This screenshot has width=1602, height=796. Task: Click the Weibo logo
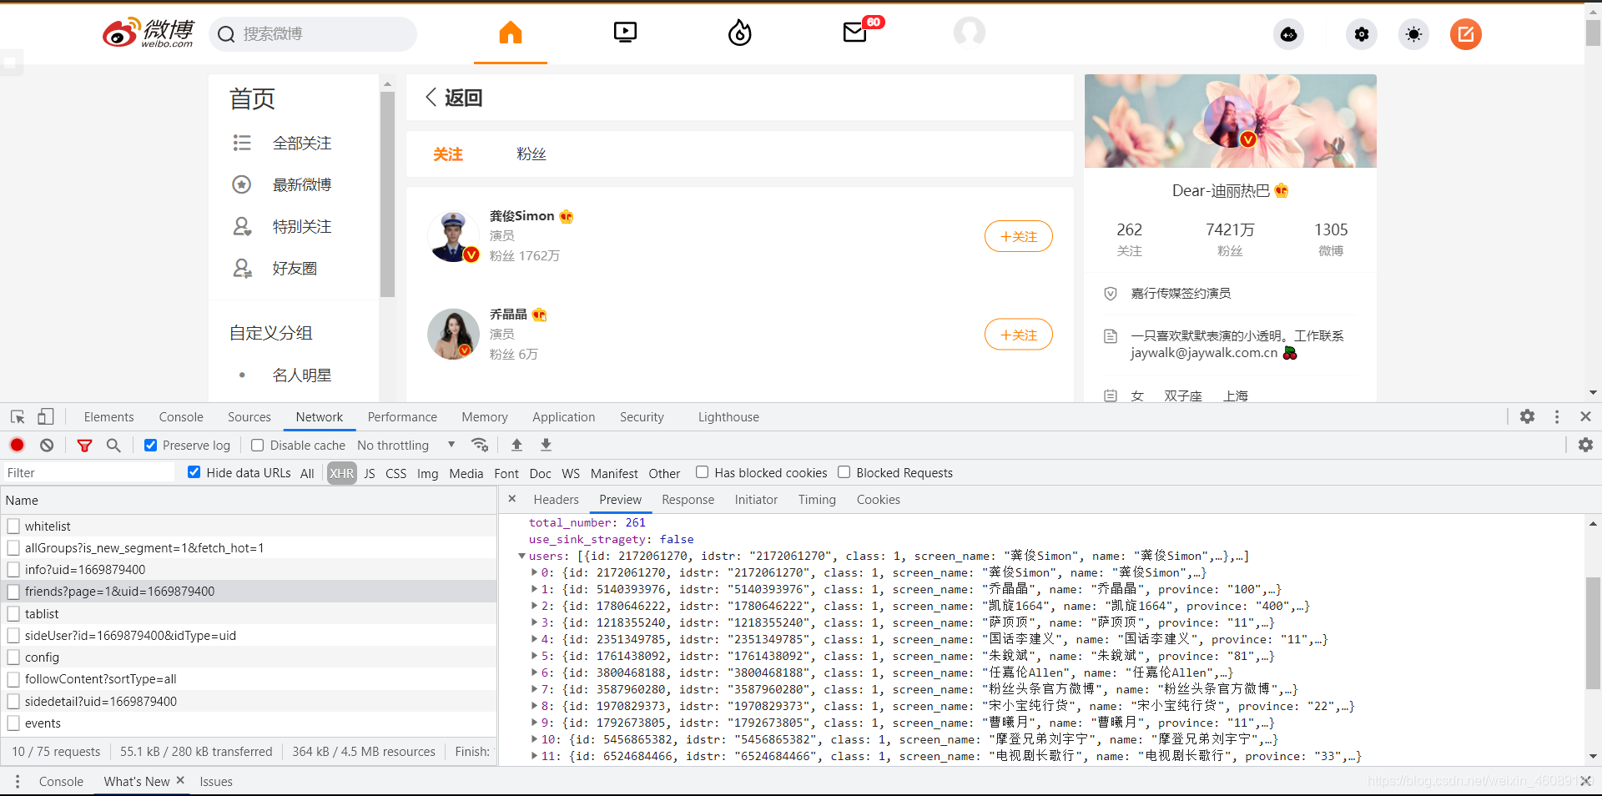click(149, 33)
